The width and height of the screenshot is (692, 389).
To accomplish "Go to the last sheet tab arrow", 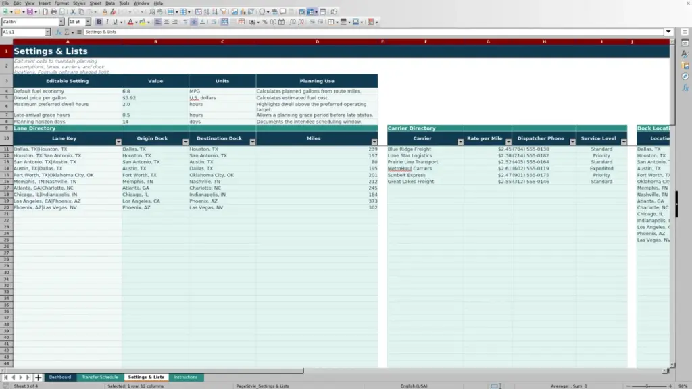I will pos(28,378).
